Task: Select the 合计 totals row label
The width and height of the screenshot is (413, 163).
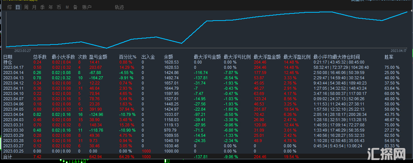Action: pyautogui.click(x=7, y=157)
